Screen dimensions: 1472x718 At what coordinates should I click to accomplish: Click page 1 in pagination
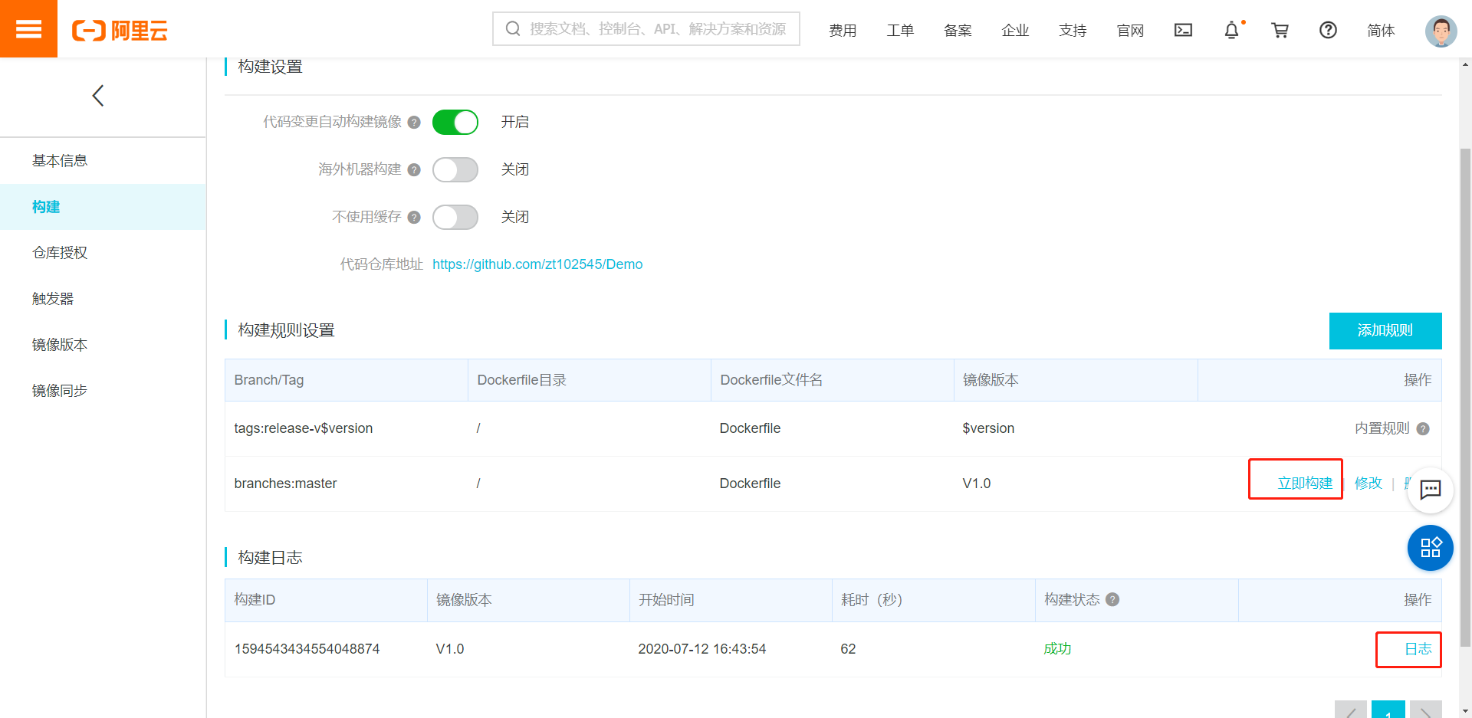(1388, 710)
